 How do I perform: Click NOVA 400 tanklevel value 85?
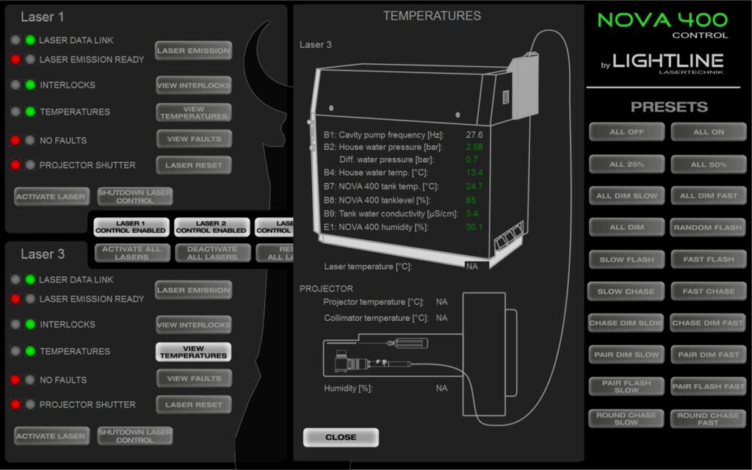pos(471,200)
